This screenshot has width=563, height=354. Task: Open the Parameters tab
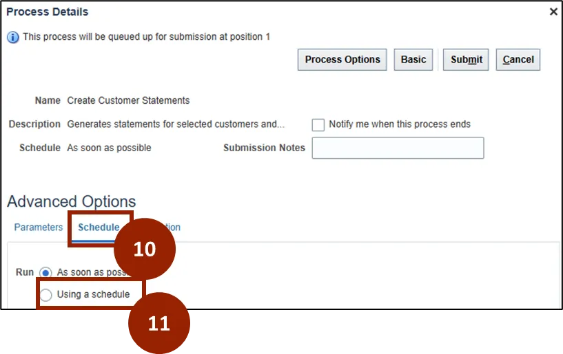(39, 228)
